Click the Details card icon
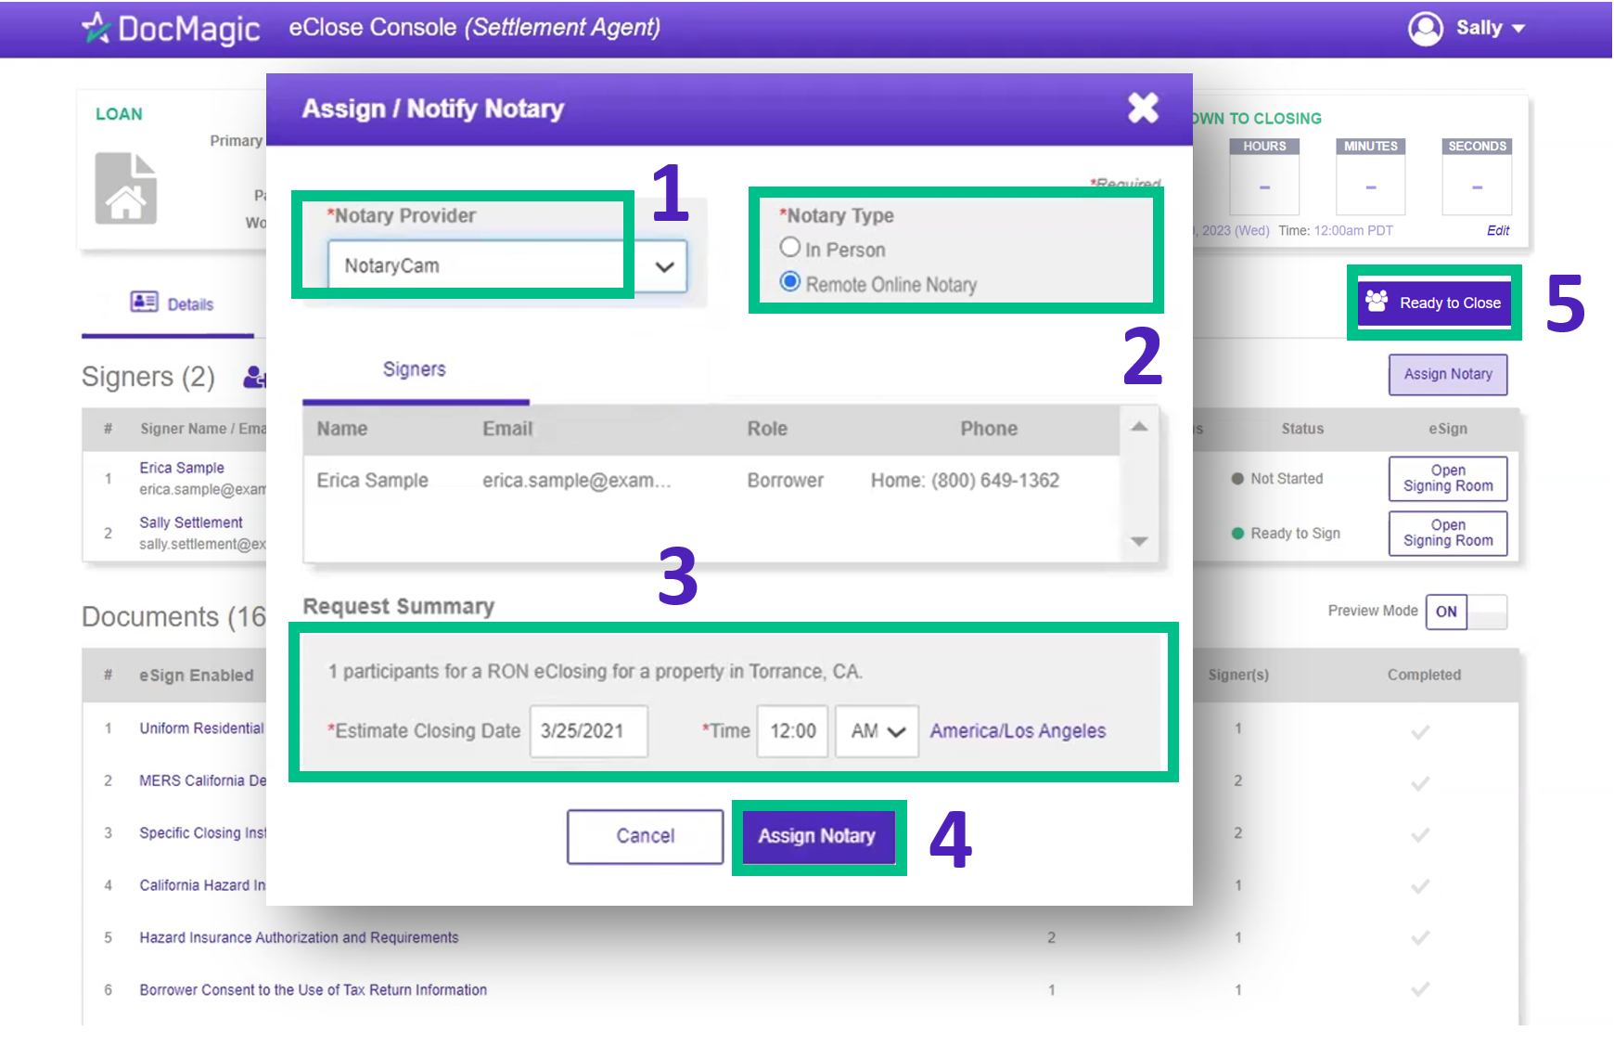1614x1044 pixels. click(x=144, y=302)
